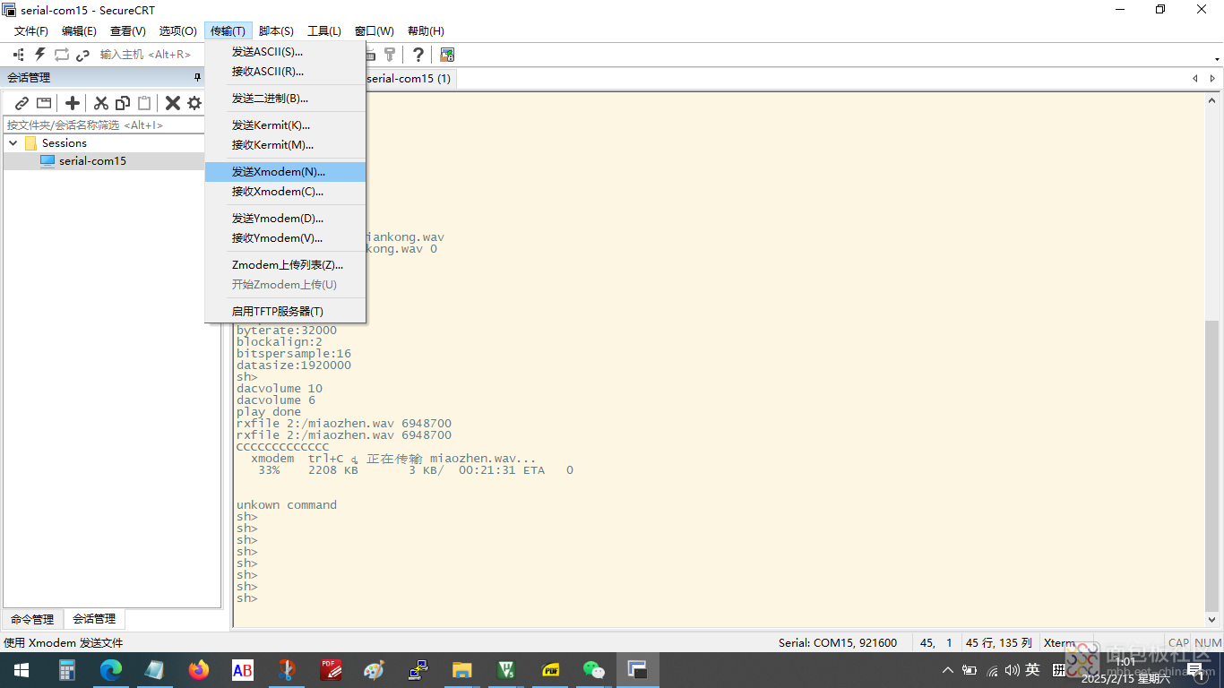Open the 脚本(S) menu

pyautogui.click(x=276, y=31)
